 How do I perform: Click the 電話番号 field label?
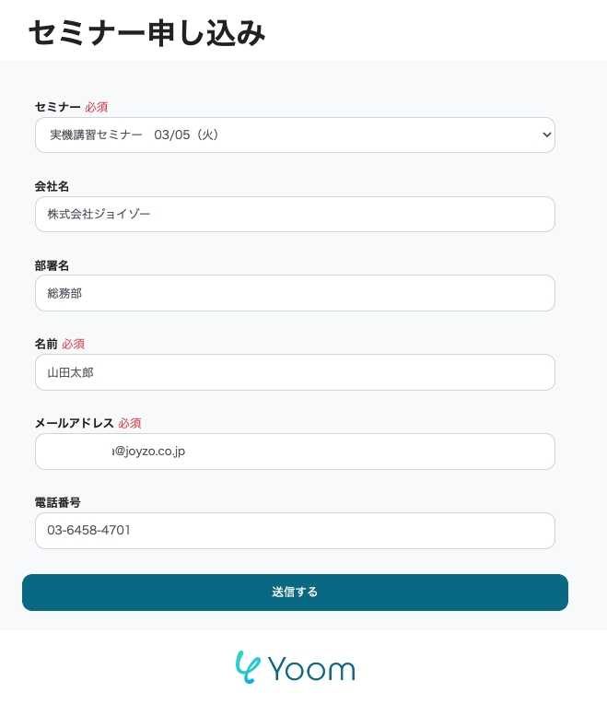coord(57,503)
